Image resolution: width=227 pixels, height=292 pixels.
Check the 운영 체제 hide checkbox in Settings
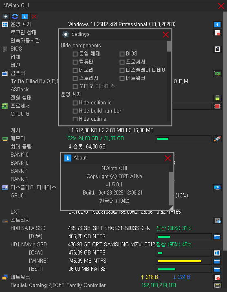[75, 54]
